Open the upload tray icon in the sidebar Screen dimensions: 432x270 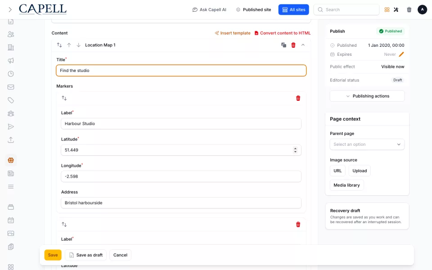pos(11,140)
